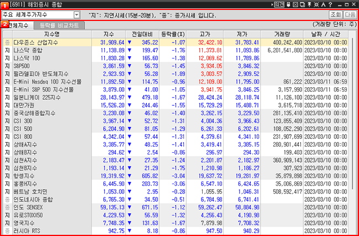
Task: Select the 일본니케이 225지수 row
Action: click(x=176, y=98)
